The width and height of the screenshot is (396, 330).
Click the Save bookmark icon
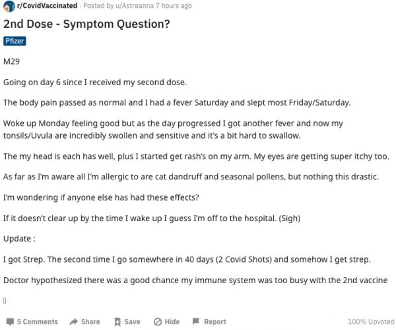click(117, 322)
